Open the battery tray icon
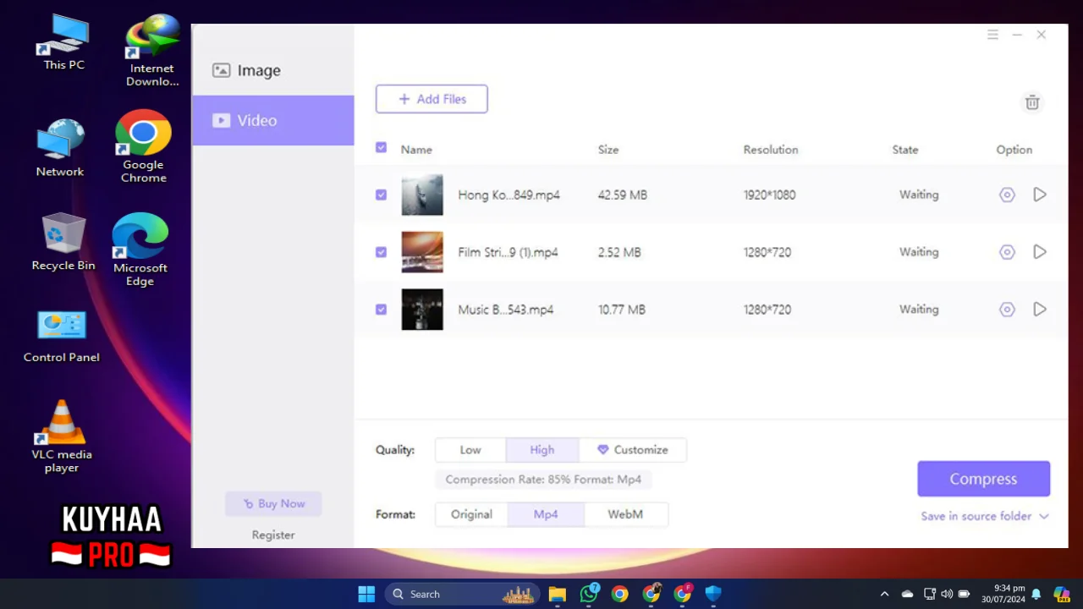This screenshot has width=1083, height=609. (965, 594)
